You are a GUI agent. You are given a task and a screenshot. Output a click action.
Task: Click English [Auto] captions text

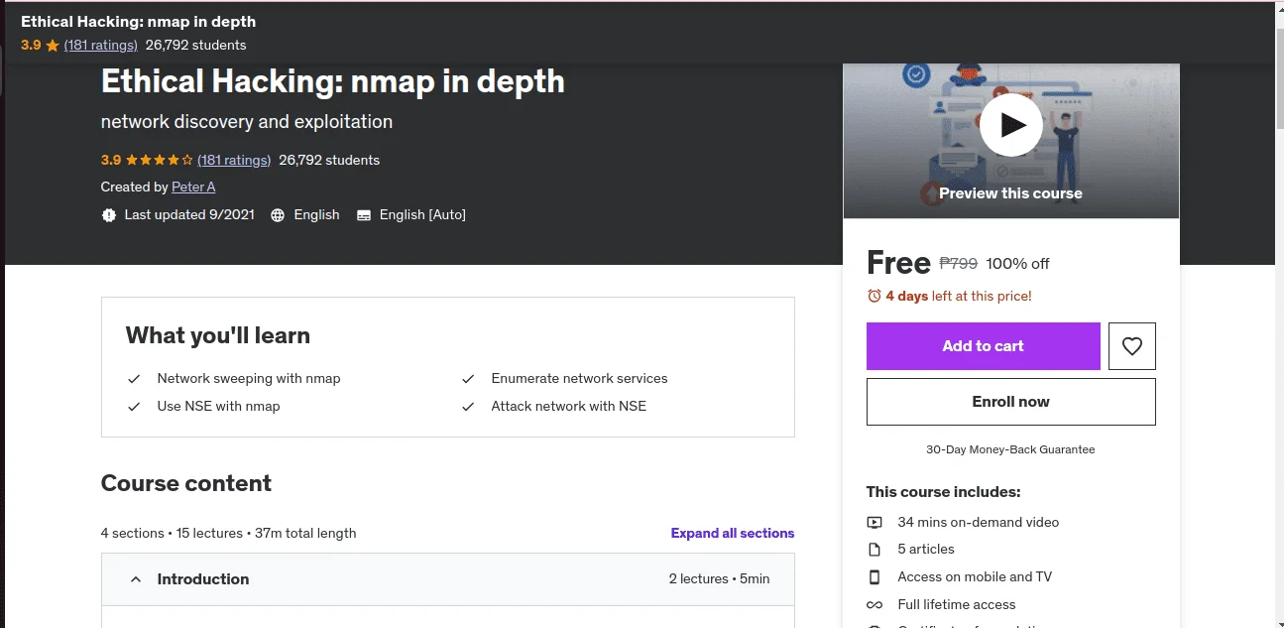(x=422, y=214)
